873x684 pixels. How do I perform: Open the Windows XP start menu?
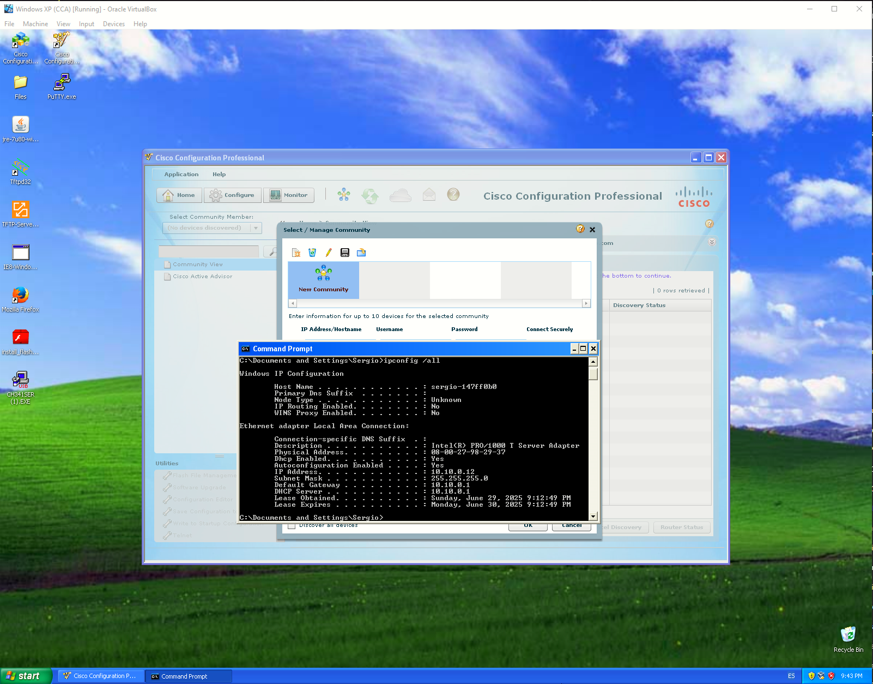coord(26,676)
